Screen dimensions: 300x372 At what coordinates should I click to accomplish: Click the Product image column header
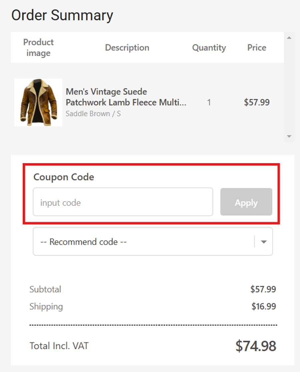[x=38, y=48]
